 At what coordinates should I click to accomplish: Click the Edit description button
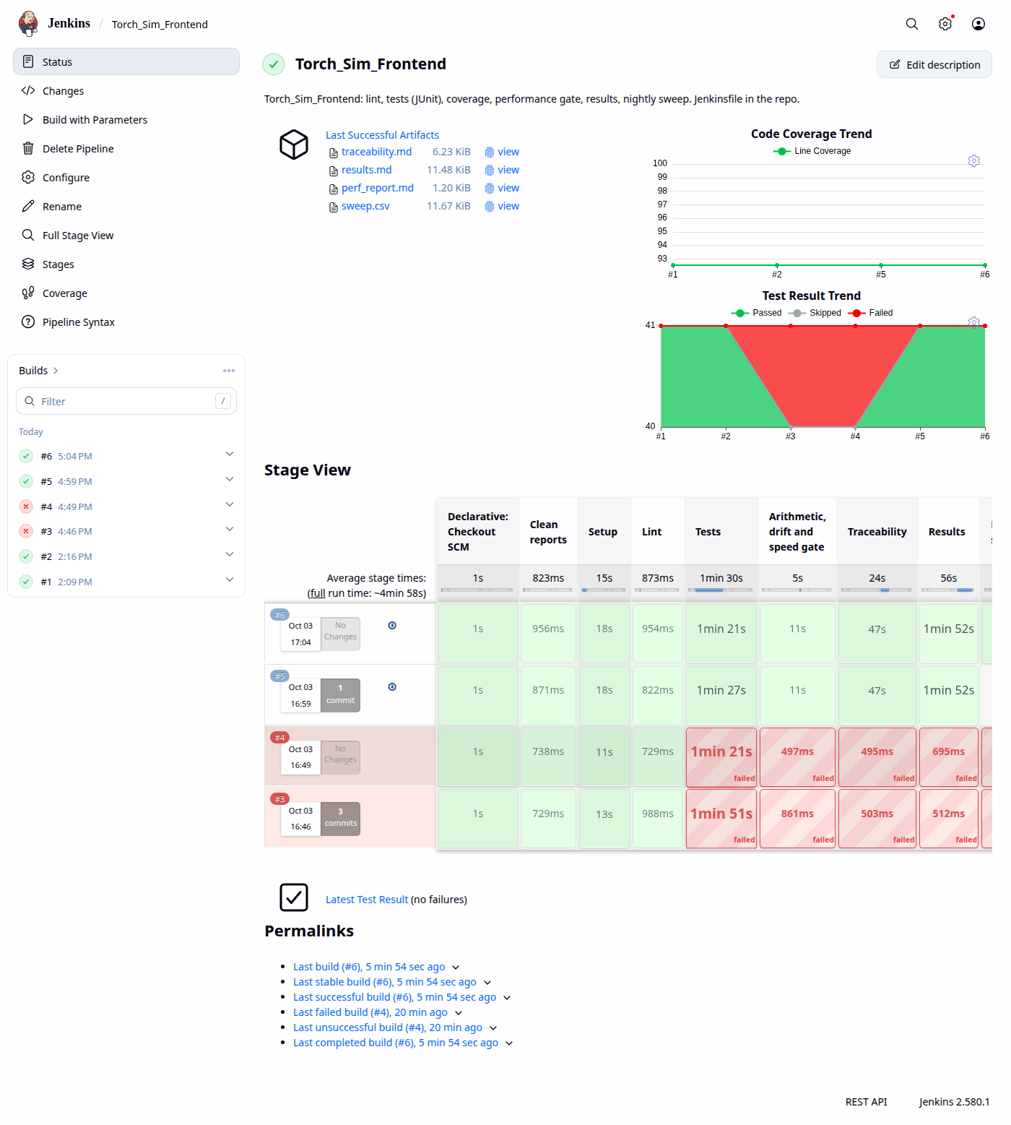click(x=934, y=64)
